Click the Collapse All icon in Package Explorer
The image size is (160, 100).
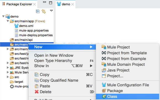[x=38, y=11]
